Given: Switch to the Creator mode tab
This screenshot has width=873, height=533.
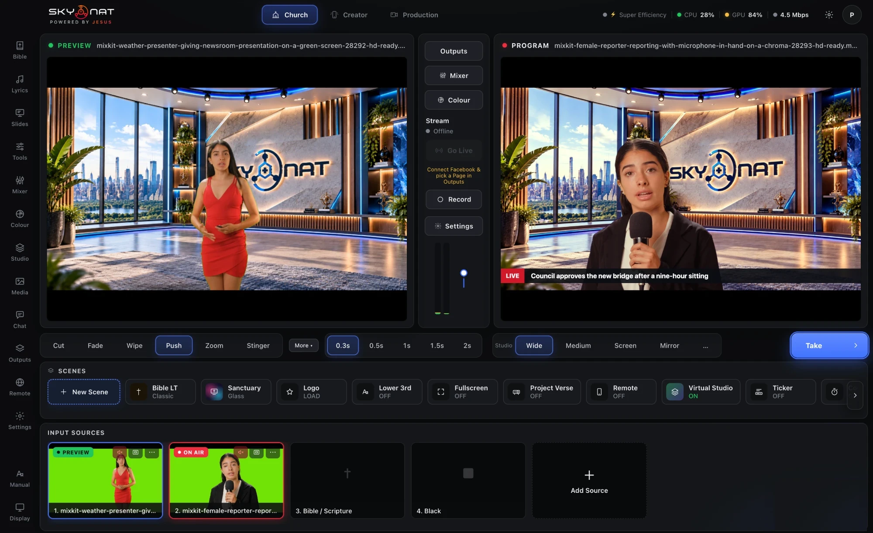Looking at the screenshot, I should [x=349, y=15].
